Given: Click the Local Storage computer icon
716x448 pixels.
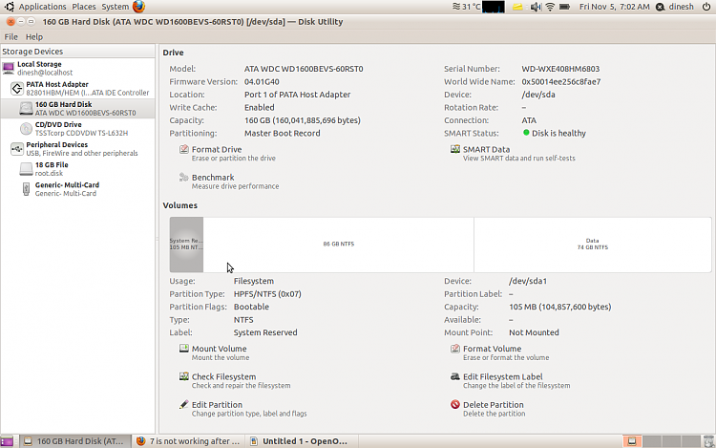Looking at the screenshot, I should [9, 69].
